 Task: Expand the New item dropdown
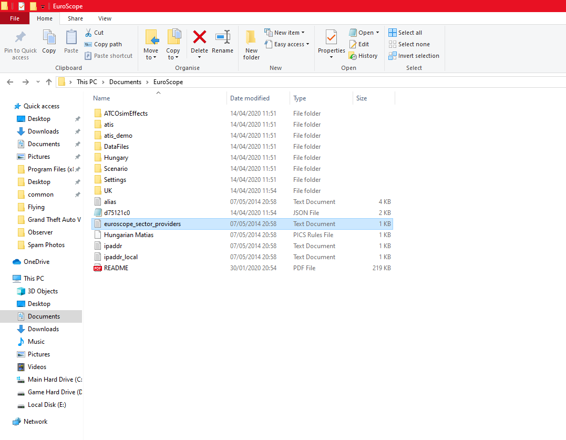pos(286,32)
